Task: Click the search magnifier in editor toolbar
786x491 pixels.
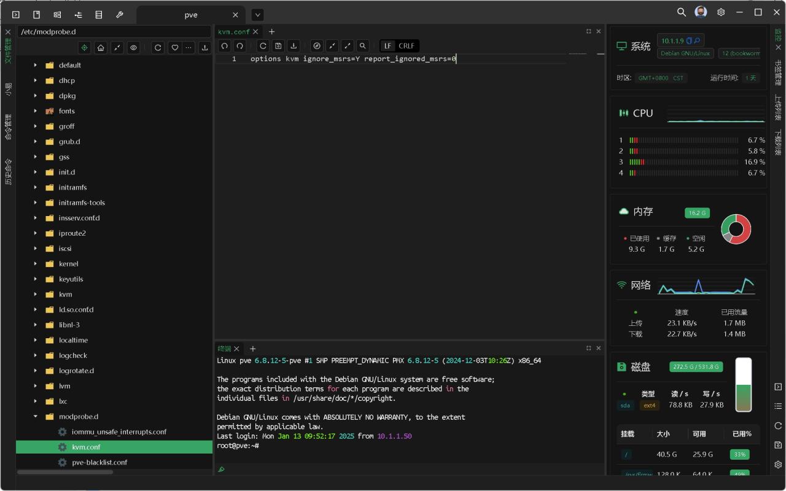Action: (363, 46)
